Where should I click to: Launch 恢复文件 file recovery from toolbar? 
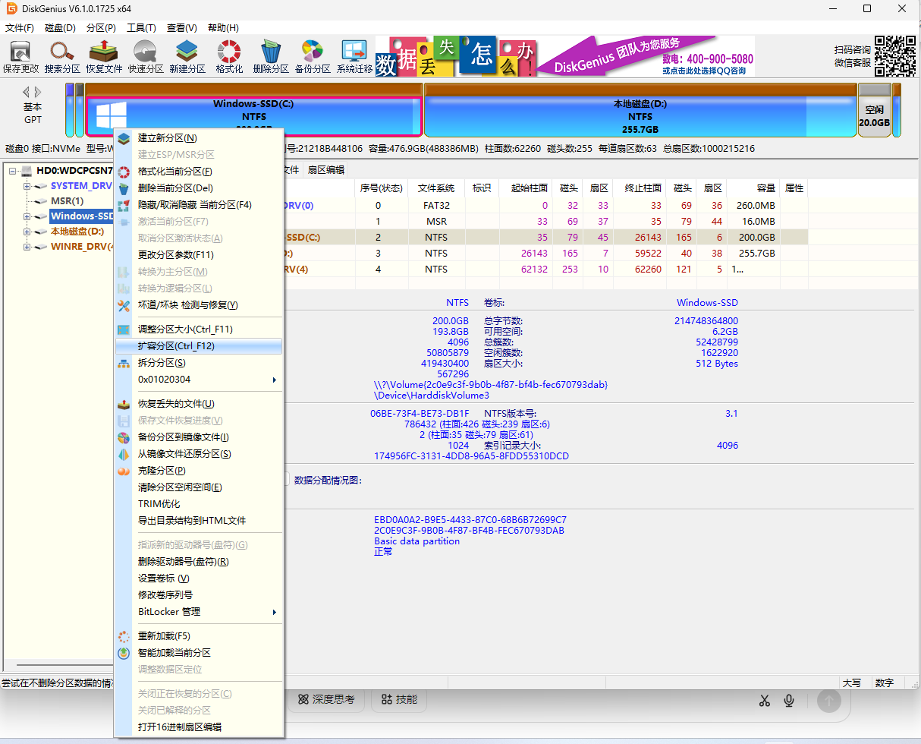pos(104,56)
